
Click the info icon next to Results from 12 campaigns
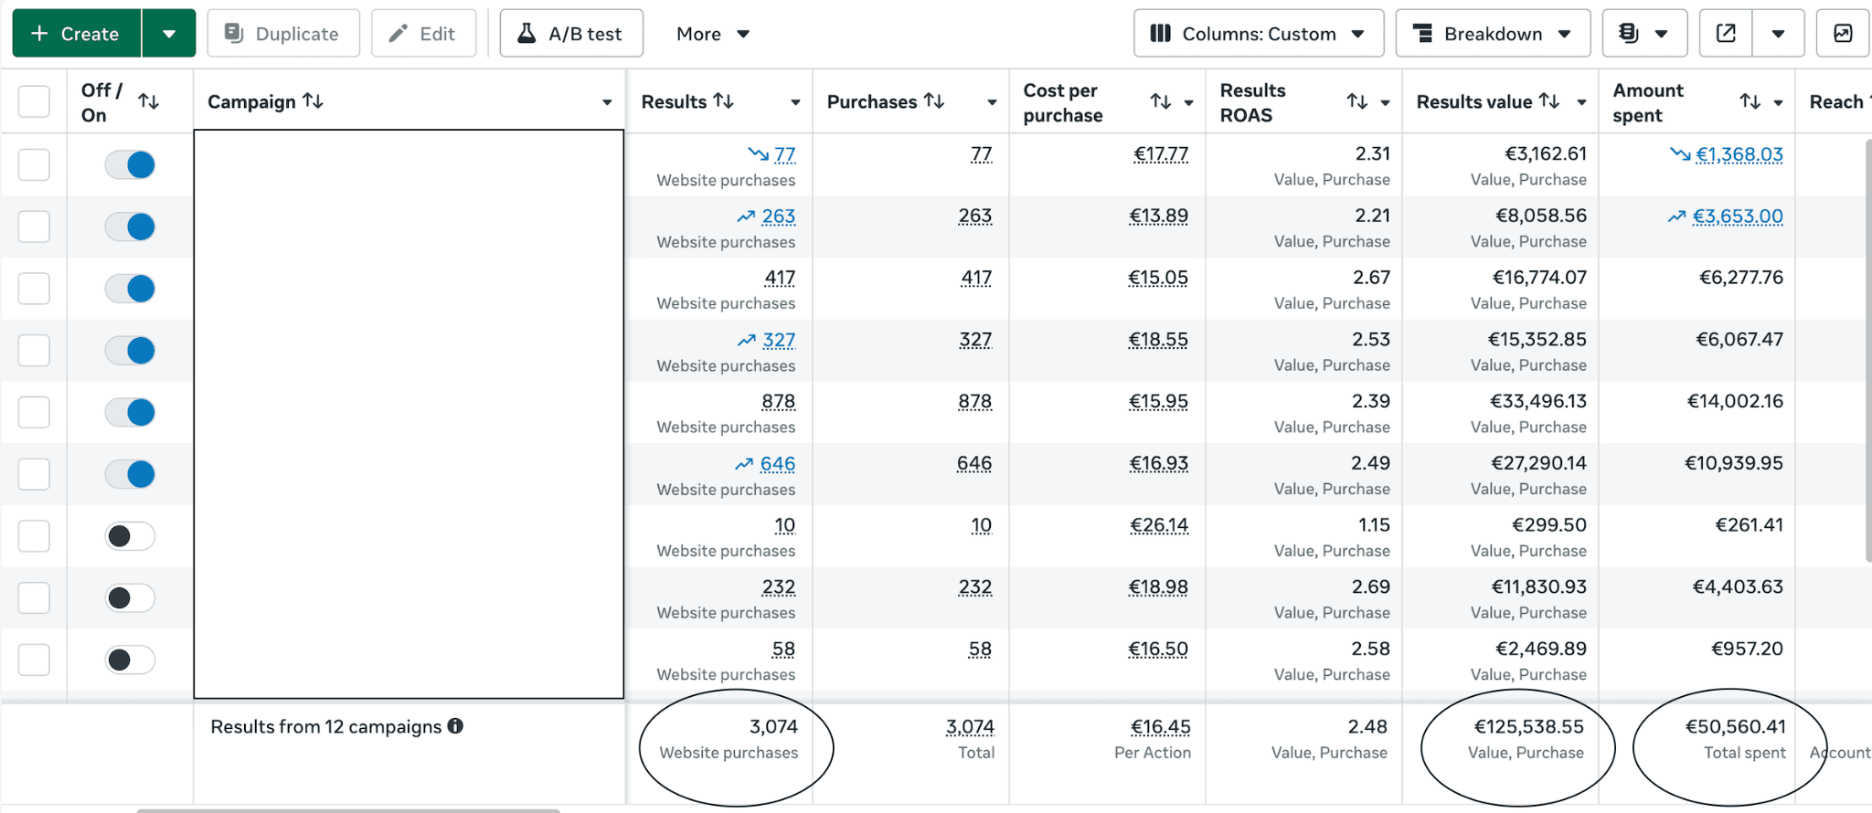455,726
